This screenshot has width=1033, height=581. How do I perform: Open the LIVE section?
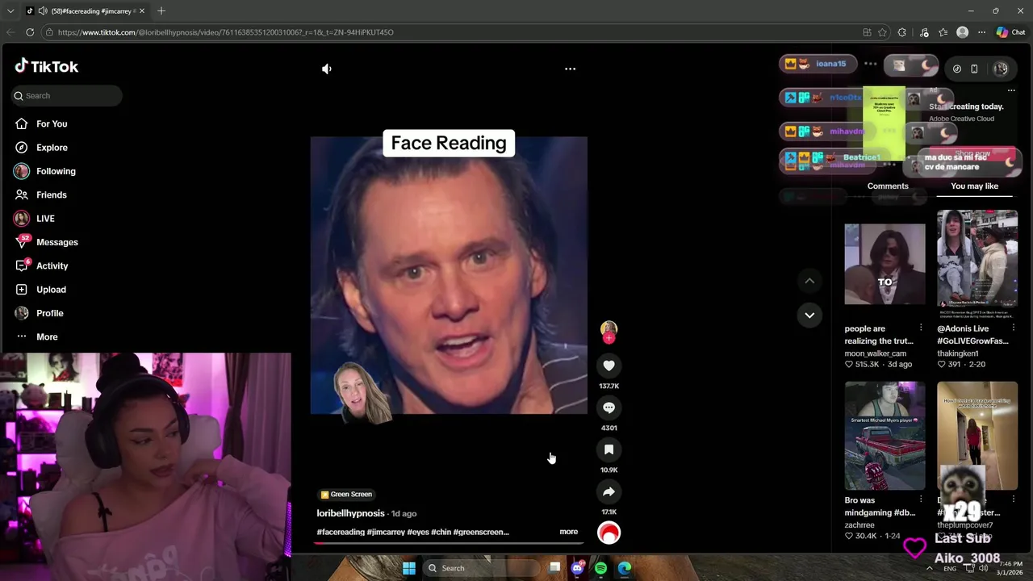(x=34, y=219)
